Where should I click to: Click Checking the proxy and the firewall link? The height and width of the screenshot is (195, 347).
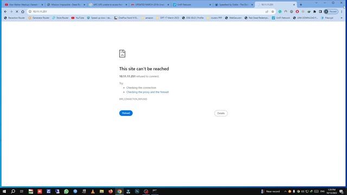tap(147, 92)
